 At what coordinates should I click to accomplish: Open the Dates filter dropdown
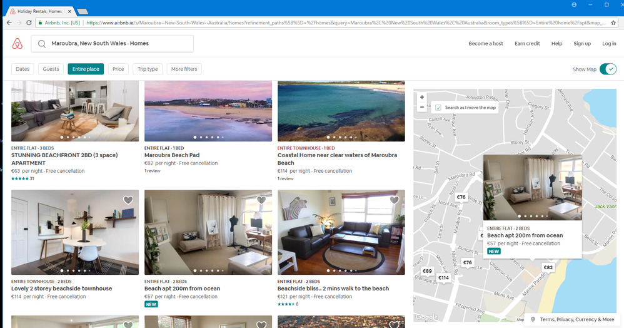click(23, 69)
